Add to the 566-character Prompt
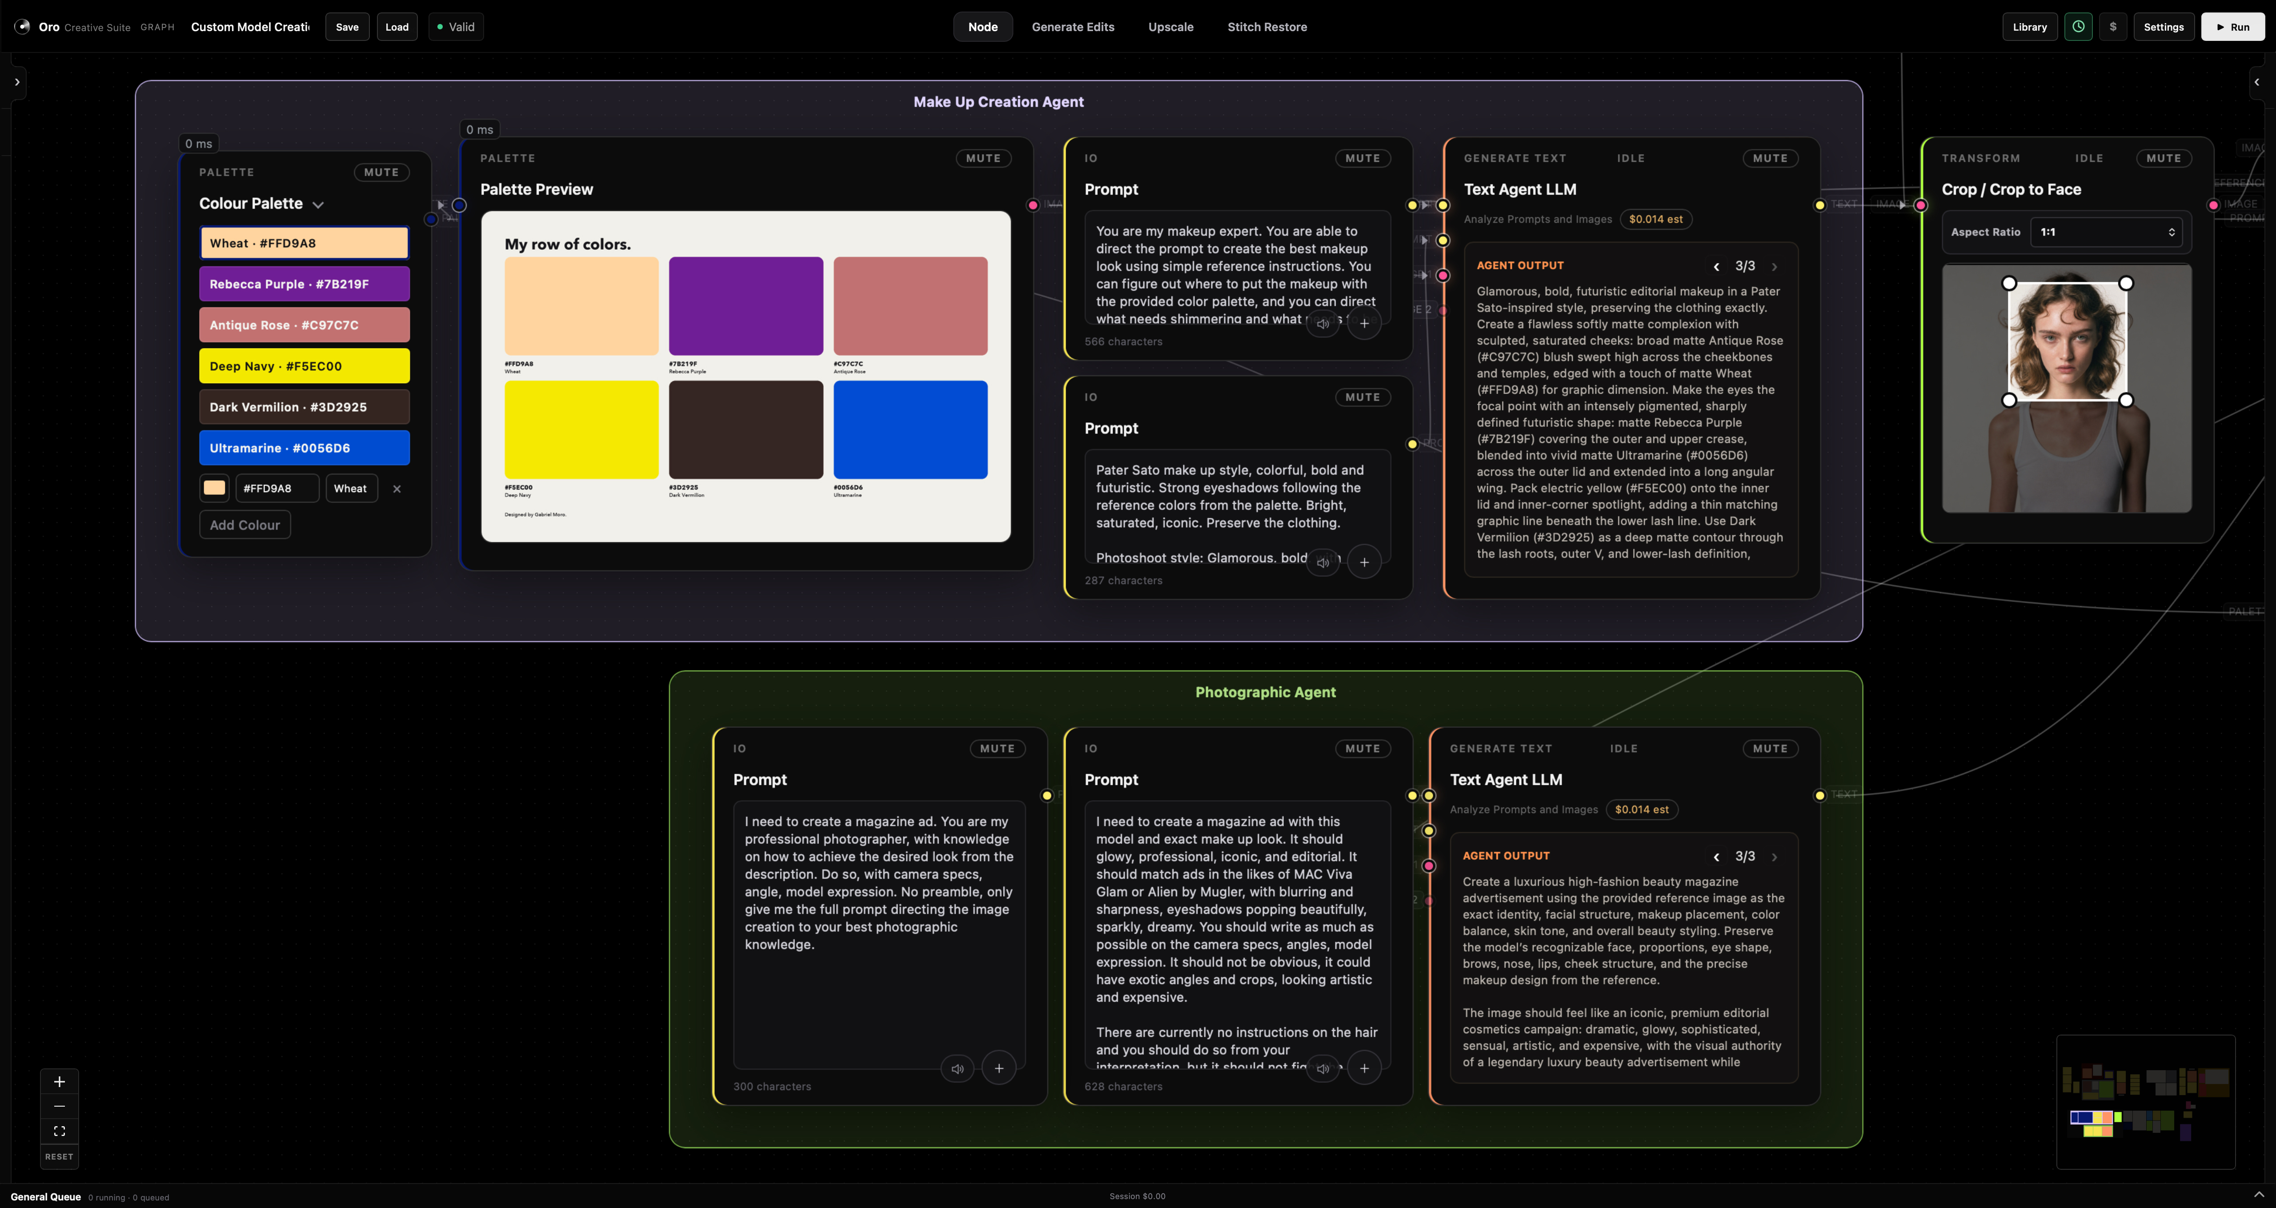Image resolution: width=2276 pixels, height=1208 pixels. click(x=1364, y=323)
